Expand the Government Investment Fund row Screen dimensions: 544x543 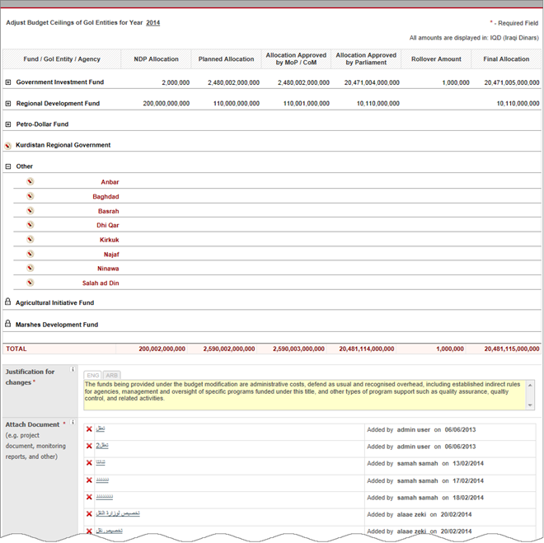pyautogui.click(x=8, y=82)
